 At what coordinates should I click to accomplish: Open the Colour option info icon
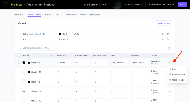tap(43, 34)
